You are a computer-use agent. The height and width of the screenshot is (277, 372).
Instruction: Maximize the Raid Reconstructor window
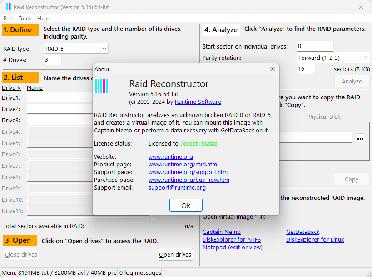pos(340,7)
